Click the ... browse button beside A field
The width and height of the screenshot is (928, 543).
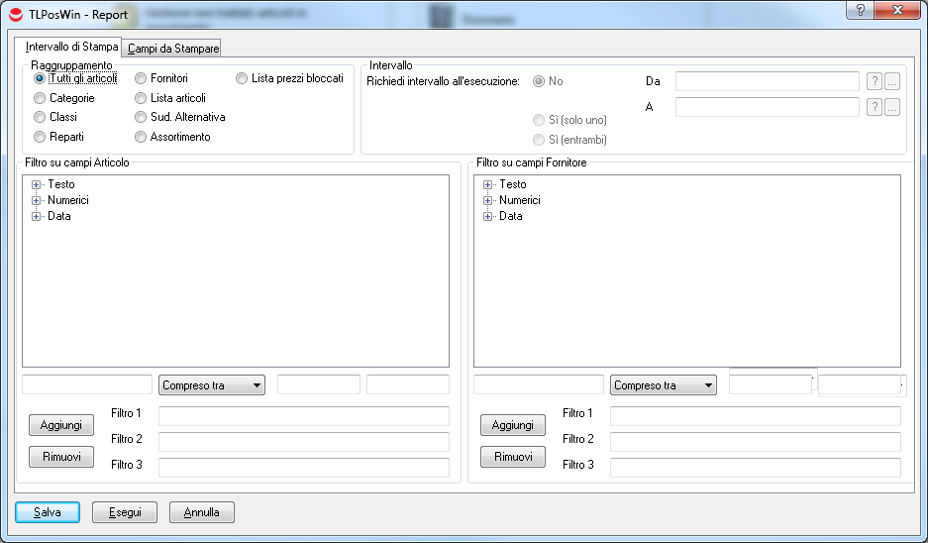[x=892, y=107]
